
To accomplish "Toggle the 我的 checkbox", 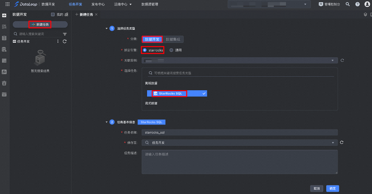I will 53,14.
